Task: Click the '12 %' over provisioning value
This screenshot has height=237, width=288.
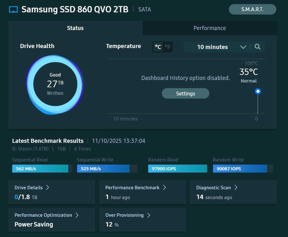Action: pyautogui.click(x=112, y=224)
